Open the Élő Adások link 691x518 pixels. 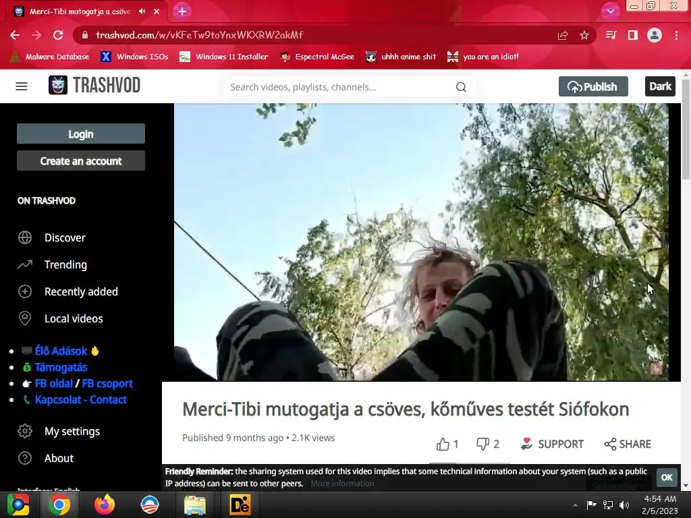tap(61, 351)
